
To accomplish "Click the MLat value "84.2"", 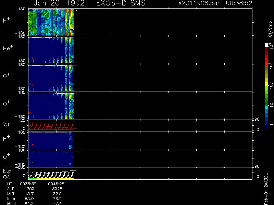I will coord(29,203).
